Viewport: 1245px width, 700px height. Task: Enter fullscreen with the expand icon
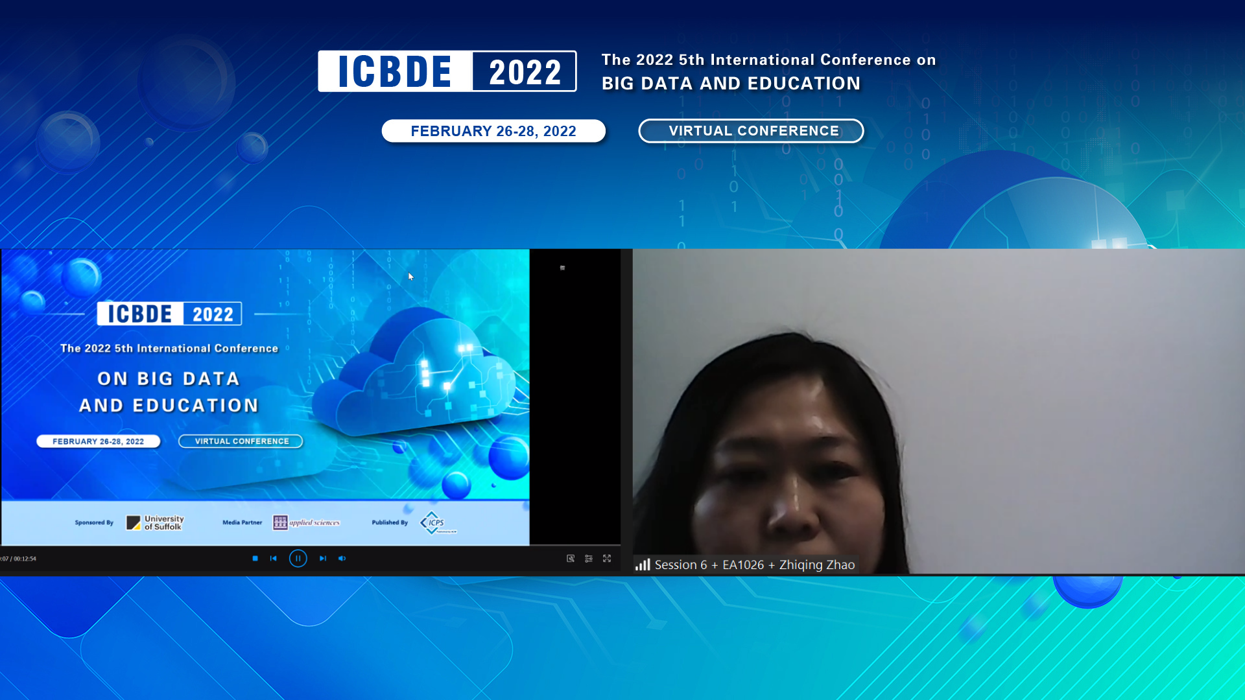[607, 558]
